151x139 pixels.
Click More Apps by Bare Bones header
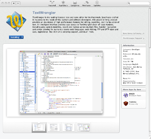coord(133,90)
